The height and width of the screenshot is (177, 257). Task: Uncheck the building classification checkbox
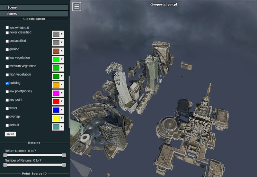tap(7, 83)
